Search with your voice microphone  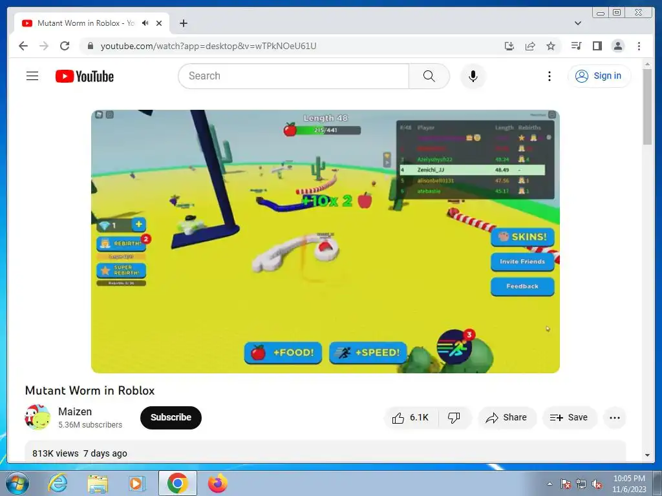(473, 76)
